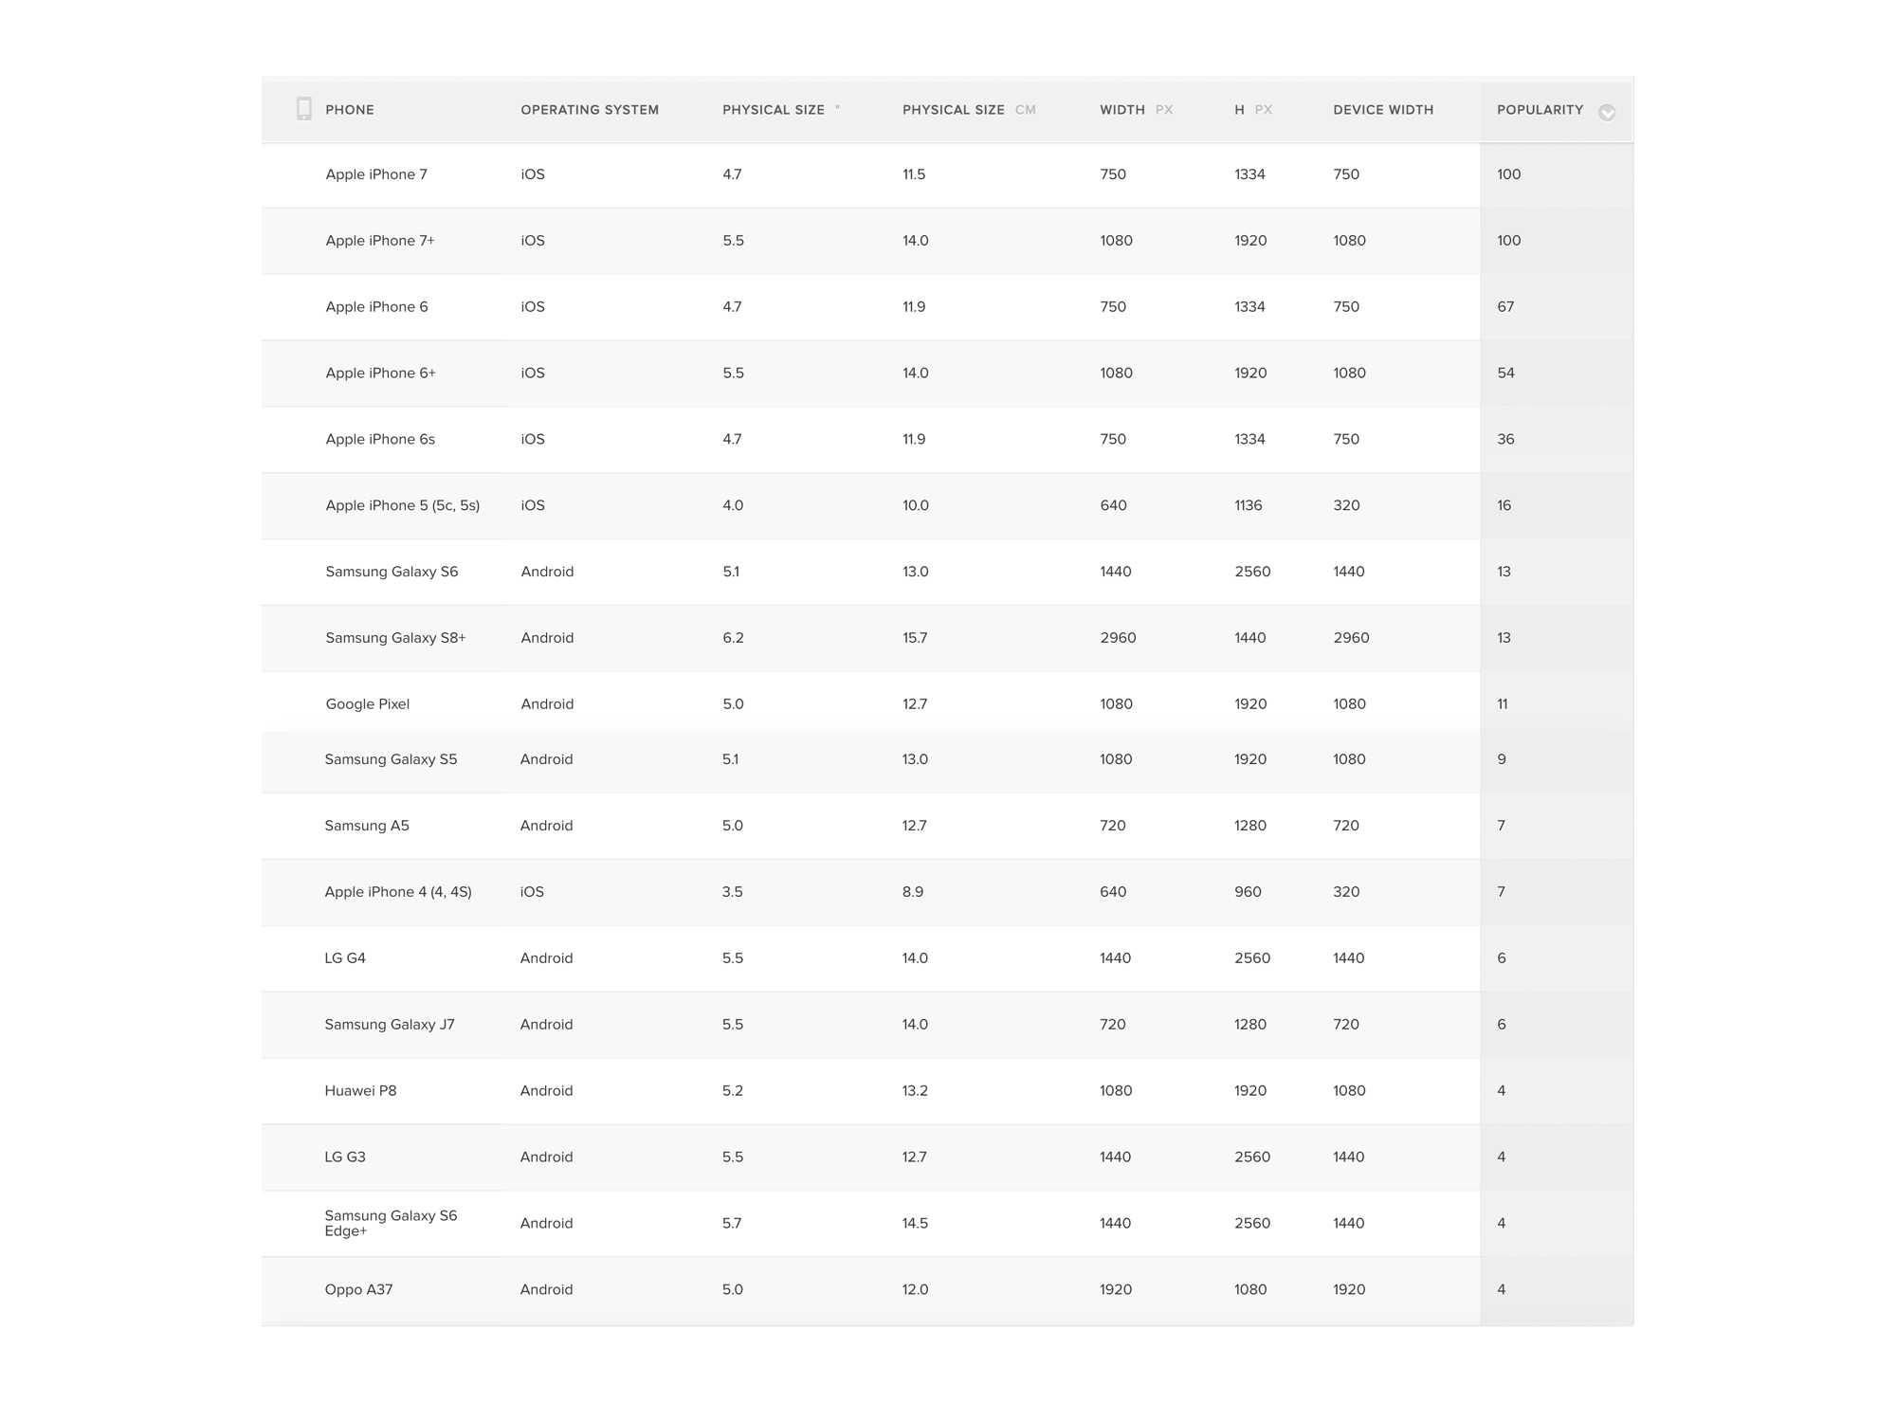Screen dimensions: 1896x1403
Task: Click the Huawei P8 phone name
Action: click(360, 1090)
